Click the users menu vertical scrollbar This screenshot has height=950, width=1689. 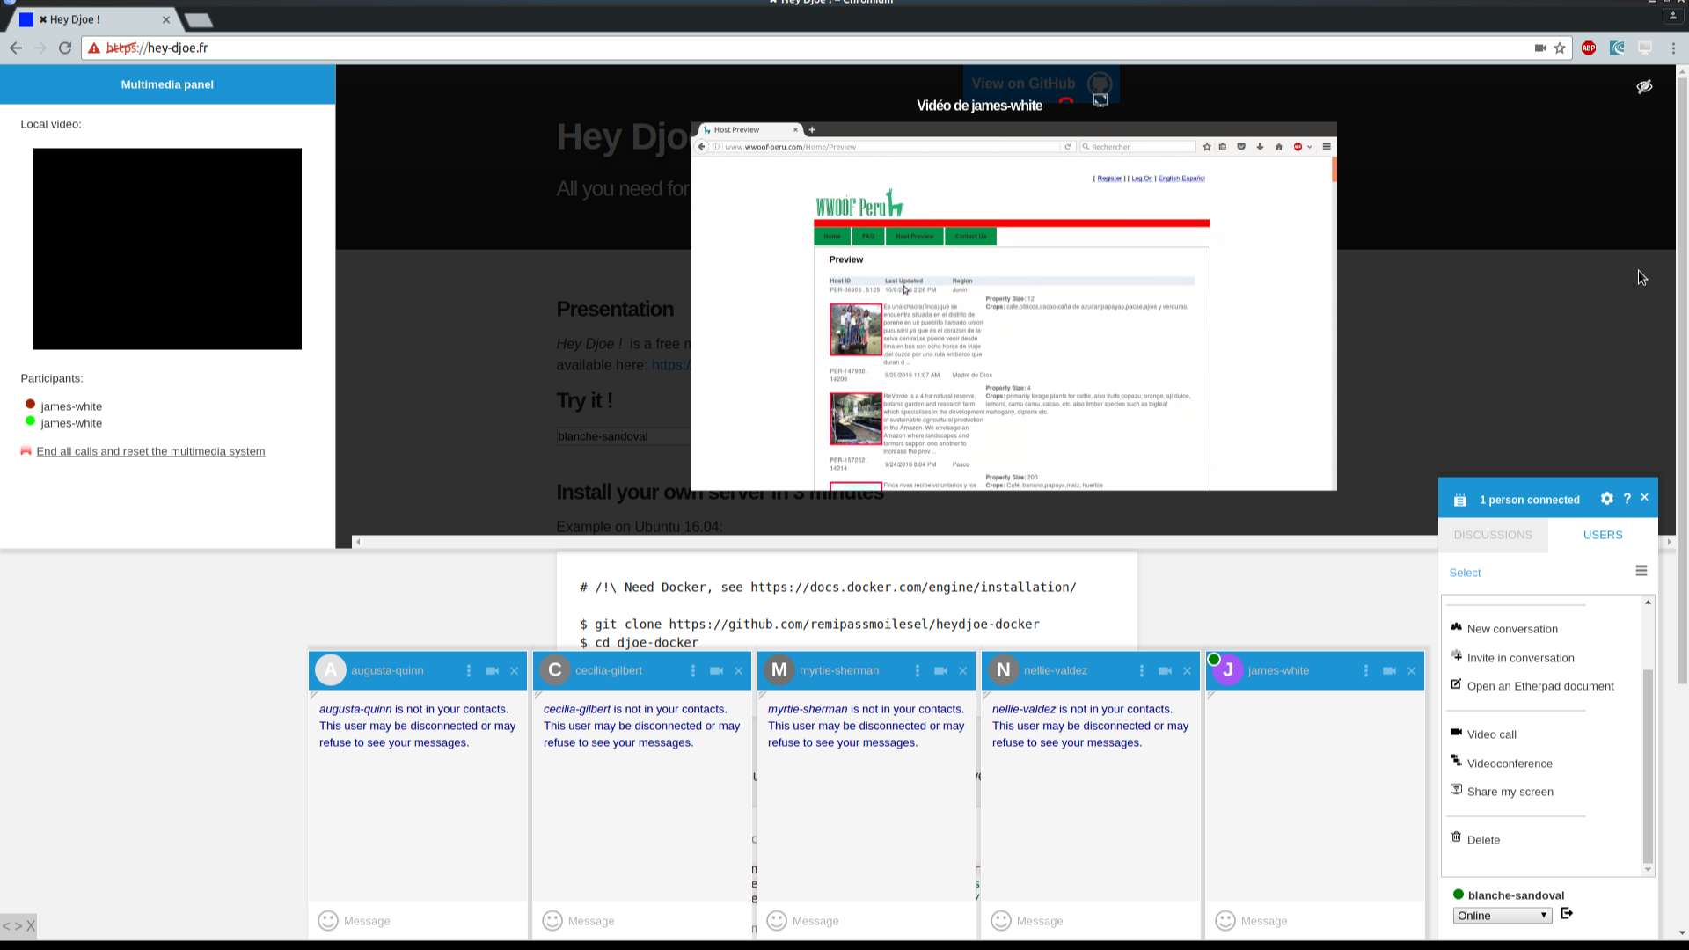pyautogui.click(x=1648, y=765)
